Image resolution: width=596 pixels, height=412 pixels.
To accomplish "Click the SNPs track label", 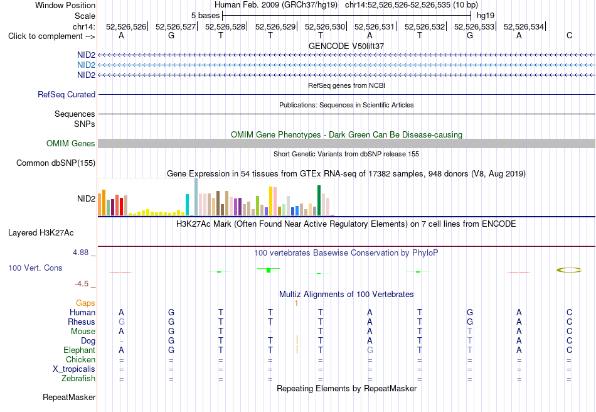I will (85, 124).
